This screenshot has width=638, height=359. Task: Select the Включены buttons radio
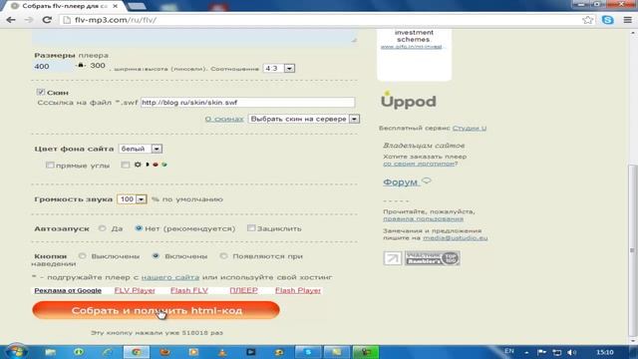click(x=156, y=256)
